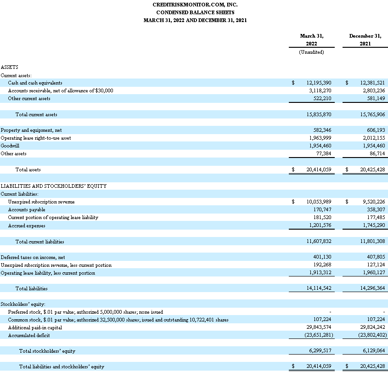388x372 pixels.
Task: Select the 'Total assets' label
Action: click(x=28, y=170)
